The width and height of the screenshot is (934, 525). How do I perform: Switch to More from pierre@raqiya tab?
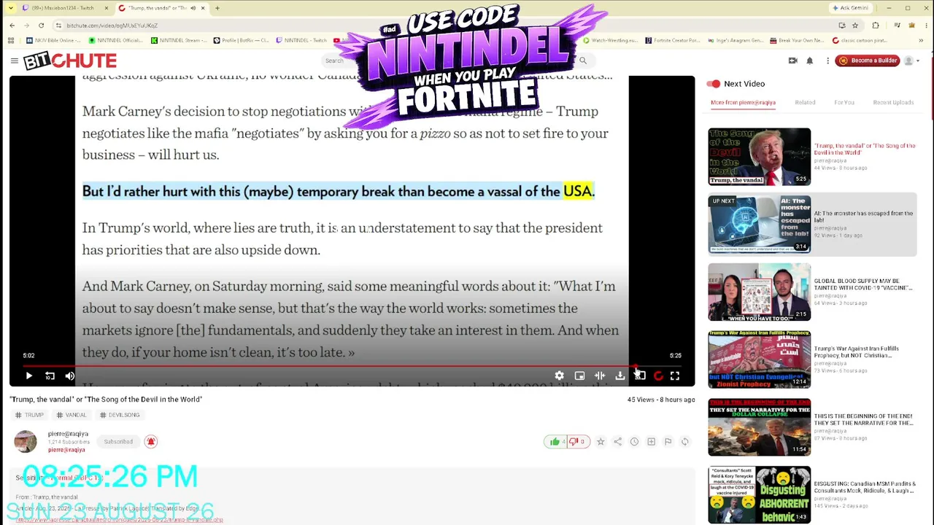[743, 103]
